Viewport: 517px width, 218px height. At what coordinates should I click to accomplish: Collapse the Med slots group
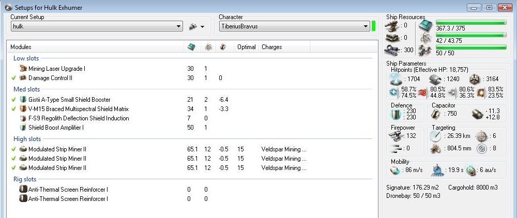point(27,89)
